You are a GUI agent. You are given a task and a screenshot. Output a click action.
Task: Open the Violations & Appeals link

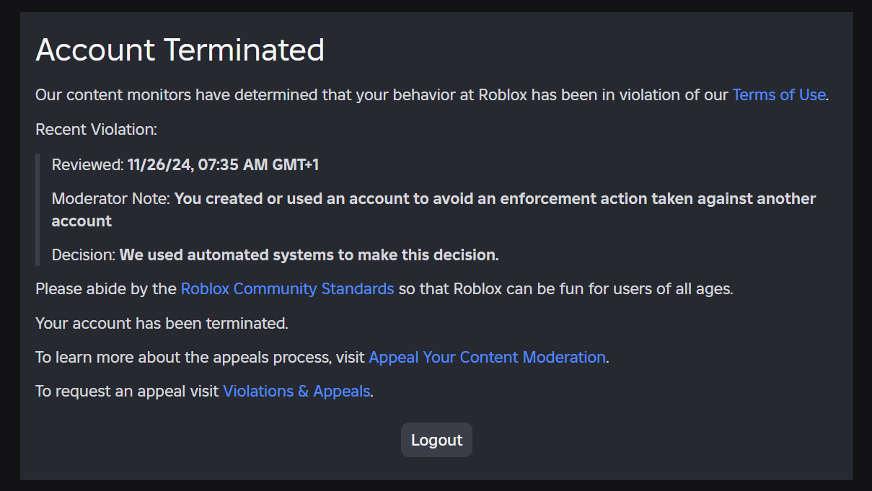296,392
